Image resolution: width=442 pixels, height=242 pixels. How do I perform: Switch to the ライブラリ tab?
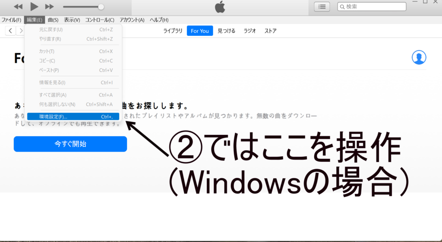point(173,31)
